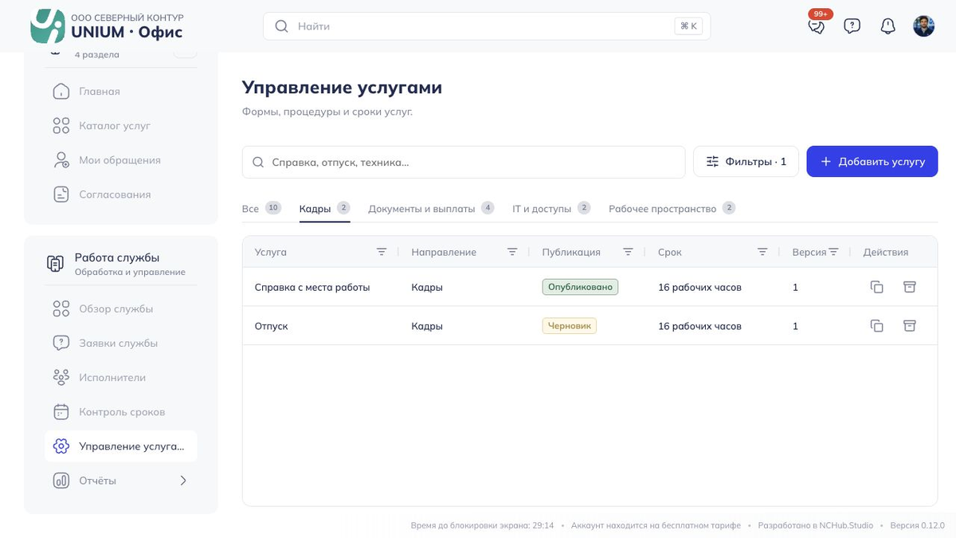This screenshot has width=956, height=538.
Task: Click Действия column header
Action: [x=885, y=252]
